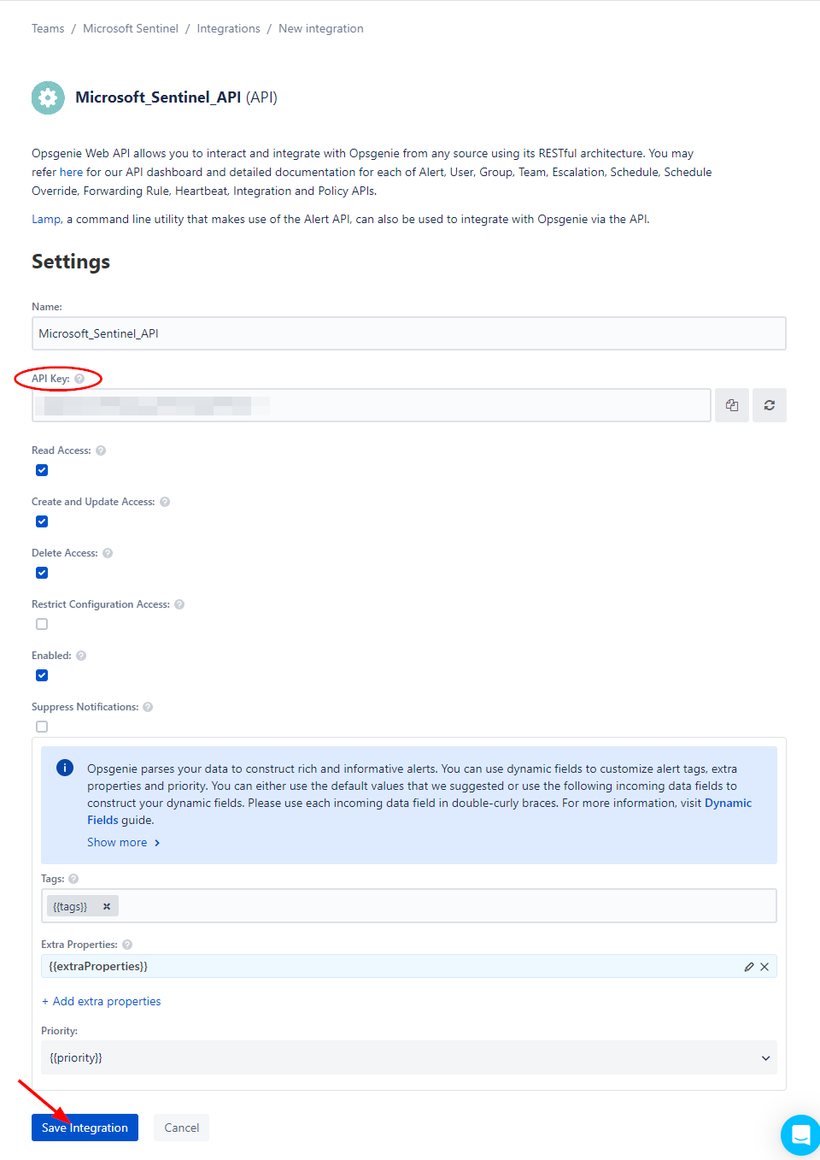Click inside the Tags input field
The width and height of the screenshot is (820, 1160).
pos(409,906)
